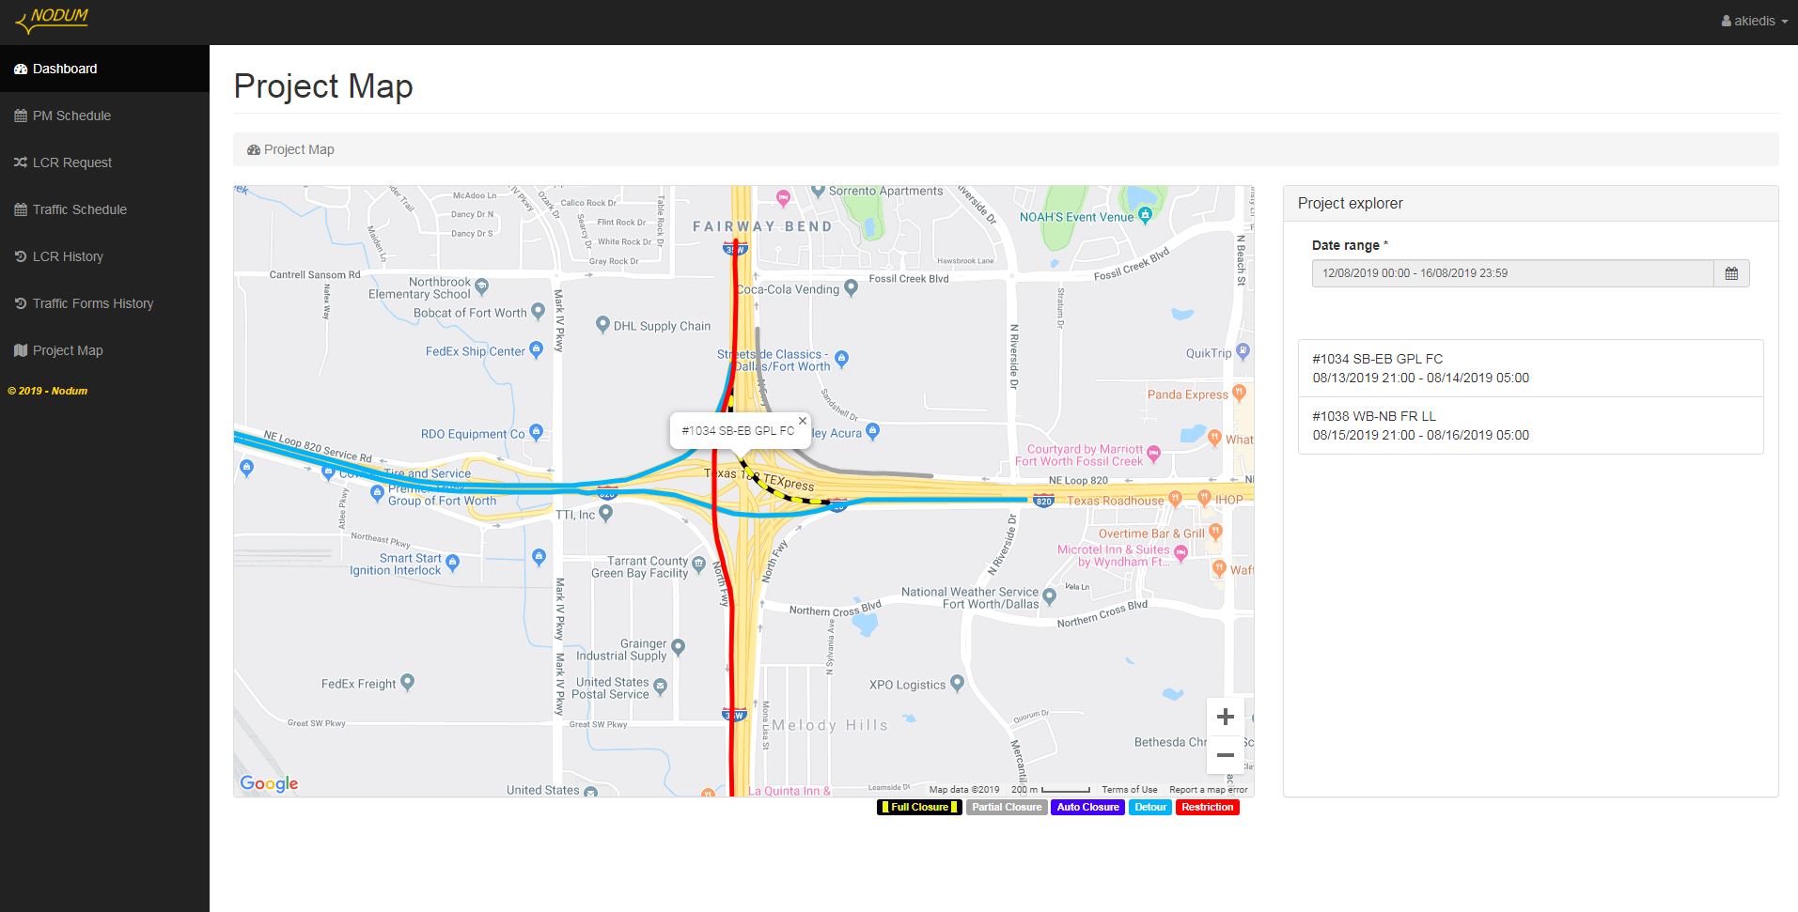Select Project Map in sidebar

coord(104,350)
